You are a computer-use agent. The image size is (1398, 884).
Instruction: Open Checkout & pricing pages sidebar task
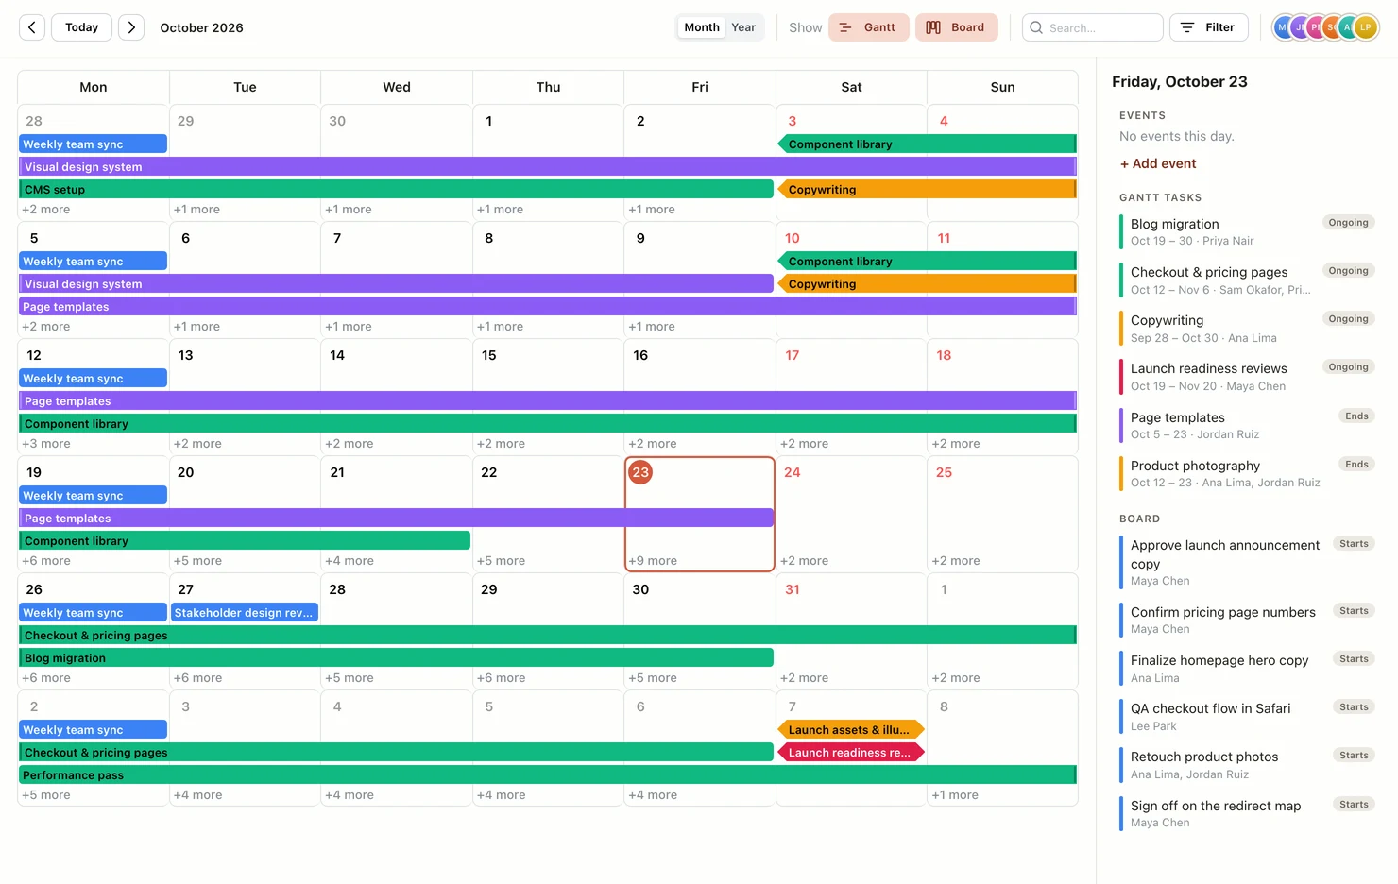point(1246,280)
